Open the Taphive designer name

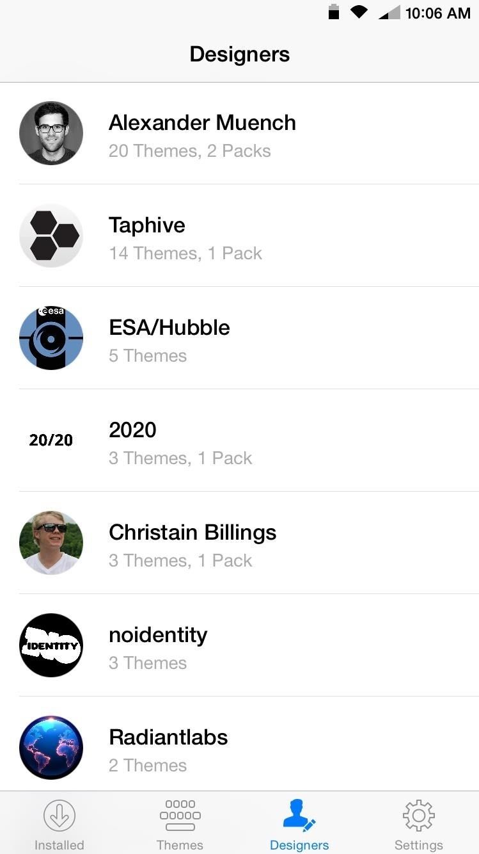pos(147,225)
